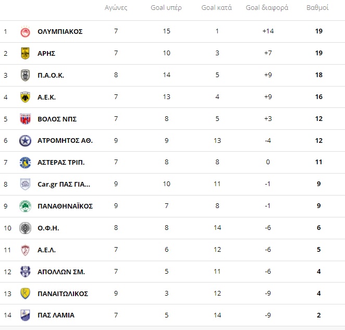Click the Olympiakos team crest
This screenshot has height=330, width=345.
point(26,32)
